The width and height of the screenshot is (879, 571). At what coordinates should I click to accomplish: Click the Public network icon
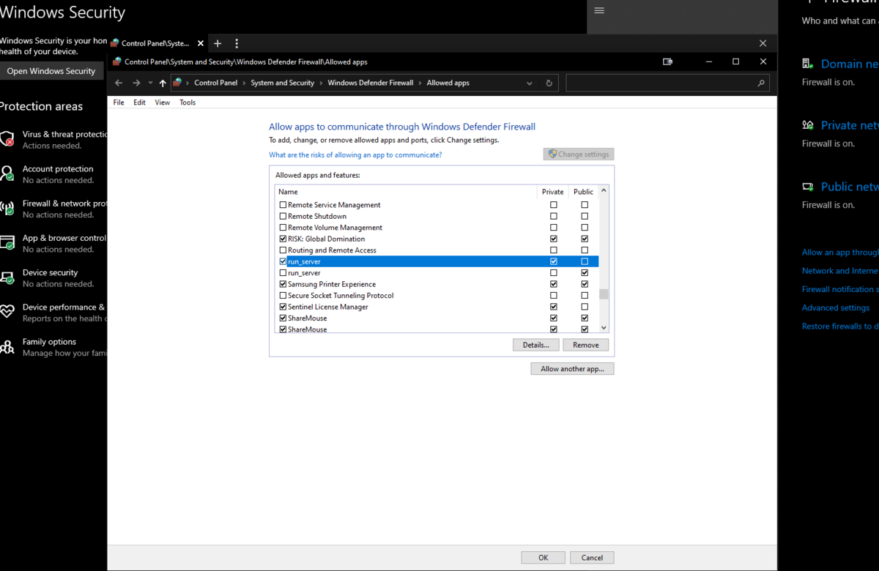point(808,187)
